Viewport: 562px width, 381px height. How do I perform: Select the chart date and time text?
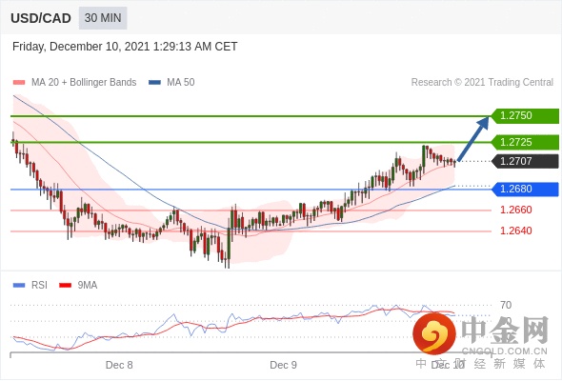pos(125,47)
